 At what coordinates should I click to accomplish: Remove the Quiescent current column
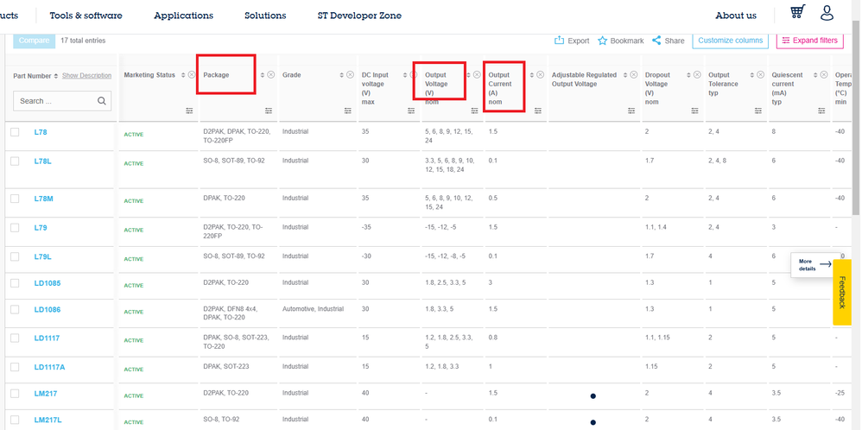coord(823,75)
